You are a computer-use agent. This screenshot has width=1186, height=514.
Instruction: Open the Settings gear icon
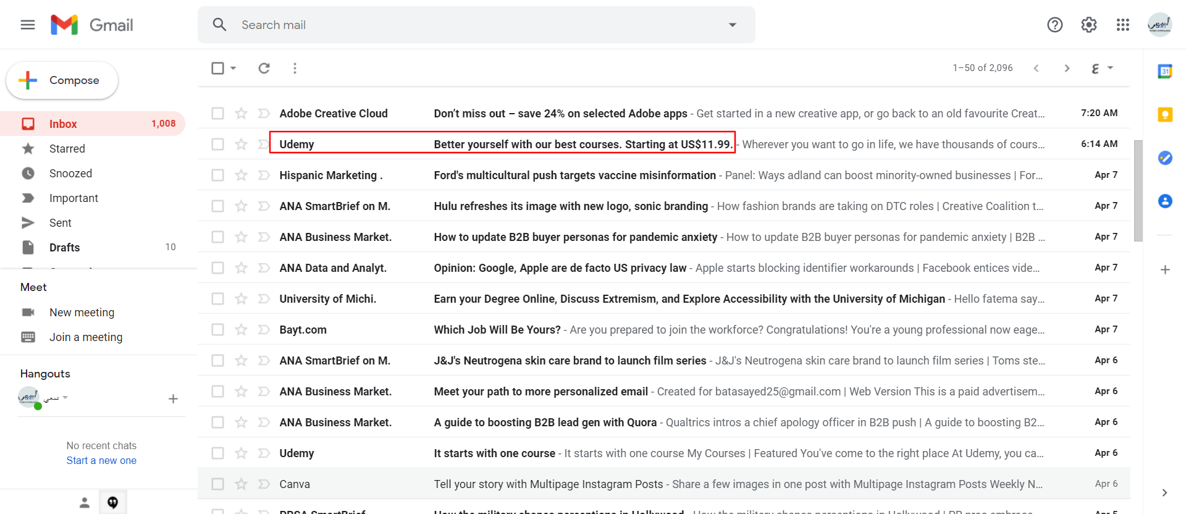click(1088, 25)
